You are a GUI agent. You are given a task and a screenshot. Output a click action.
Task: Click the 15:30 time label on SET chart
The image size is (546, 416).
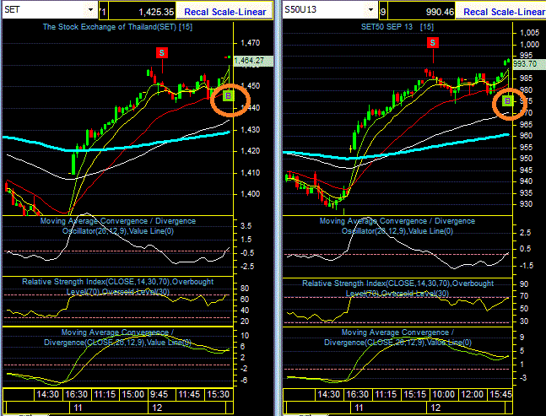(x=218, y=394)
